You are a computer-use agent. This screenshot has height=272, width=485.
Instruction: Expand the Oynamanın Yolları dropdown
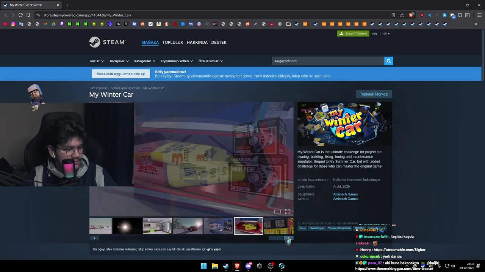click(x=177, y=61)
